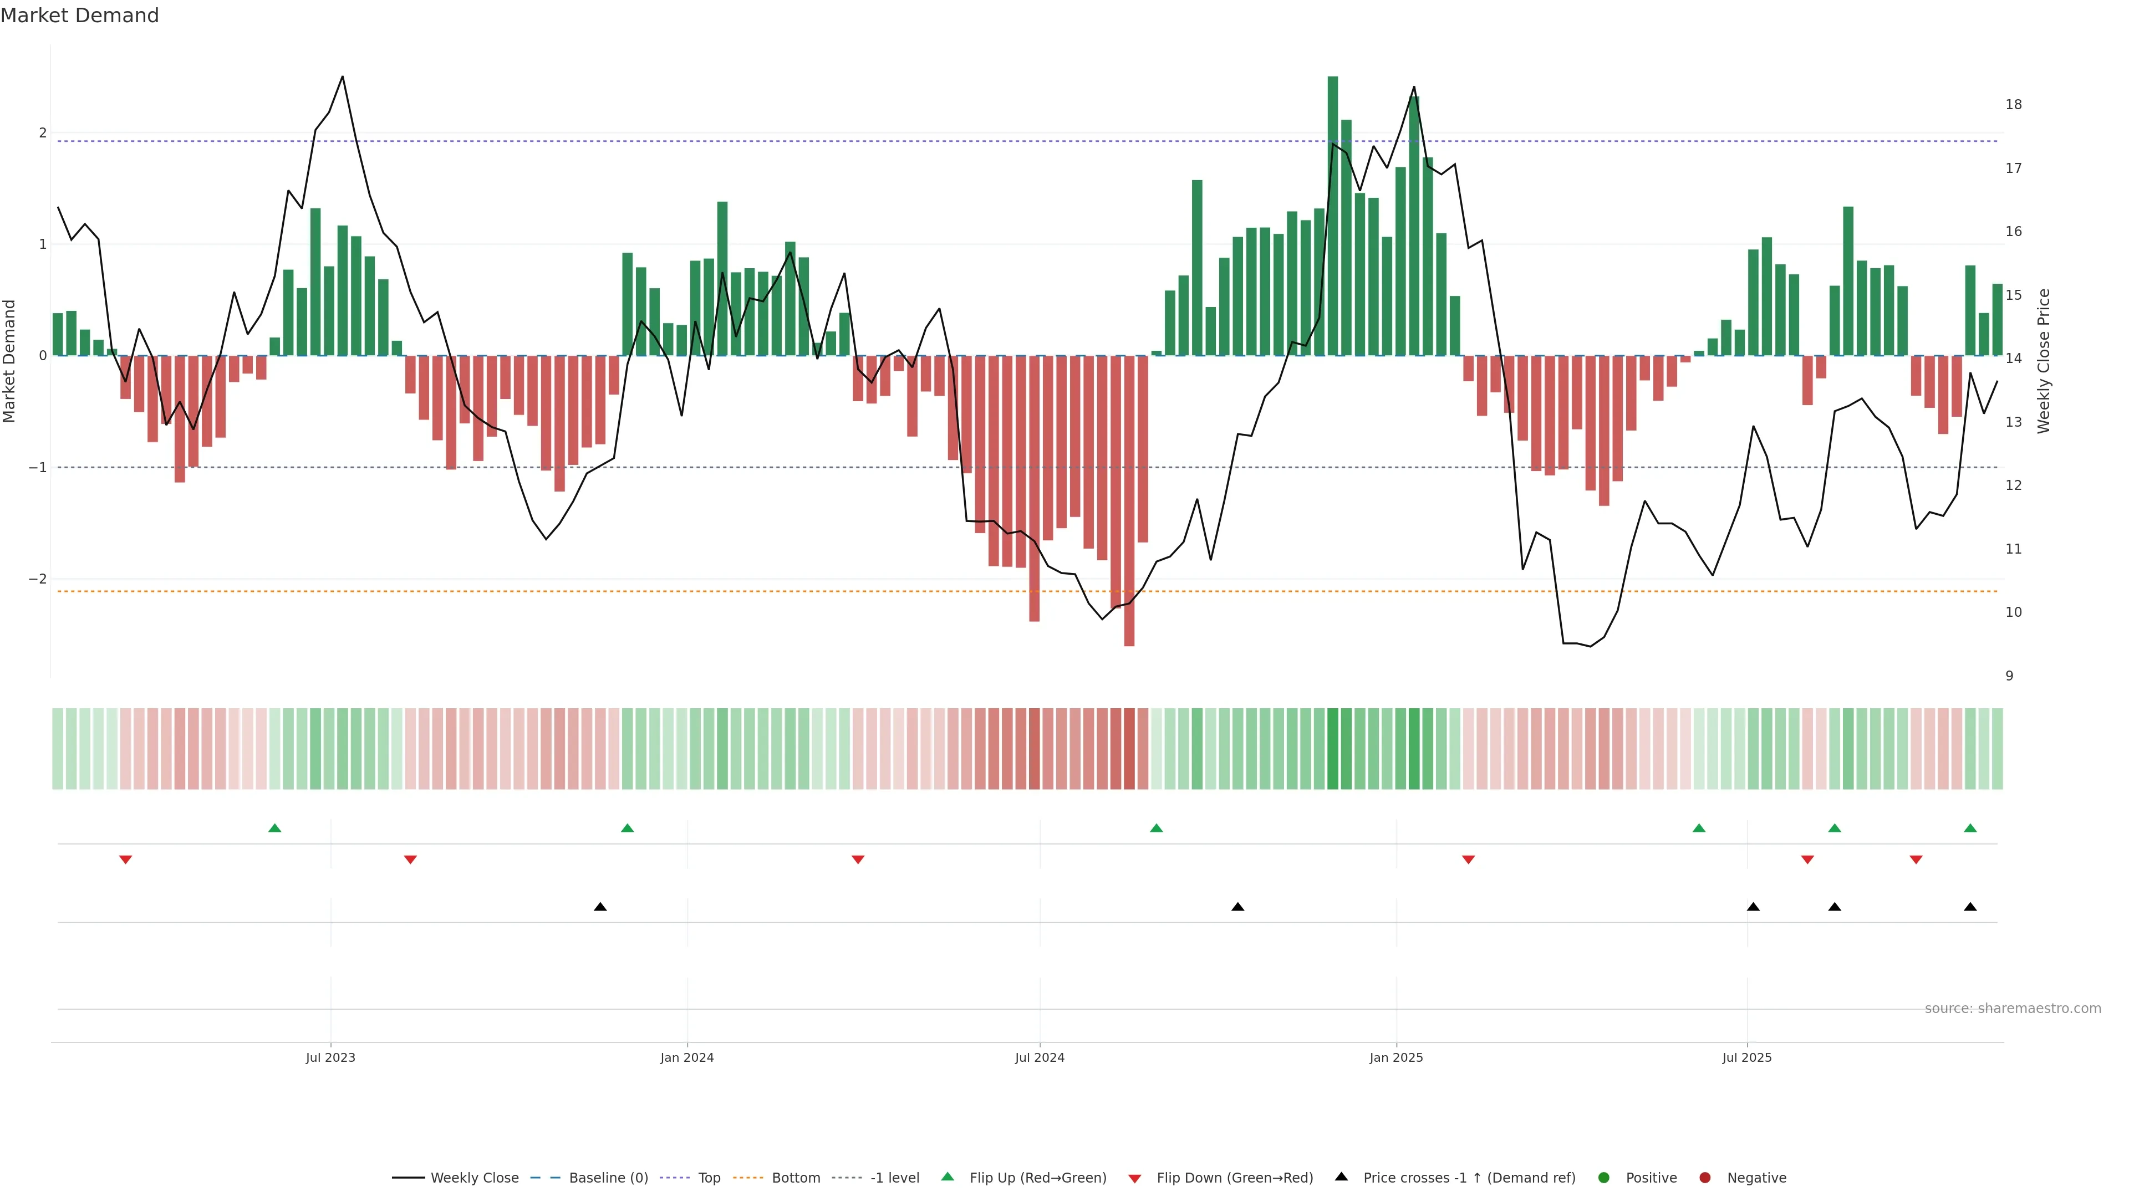Click the Jan 2024 x-axis label
This screenshot has width=2129, height=1197.
click(687, 1057)
